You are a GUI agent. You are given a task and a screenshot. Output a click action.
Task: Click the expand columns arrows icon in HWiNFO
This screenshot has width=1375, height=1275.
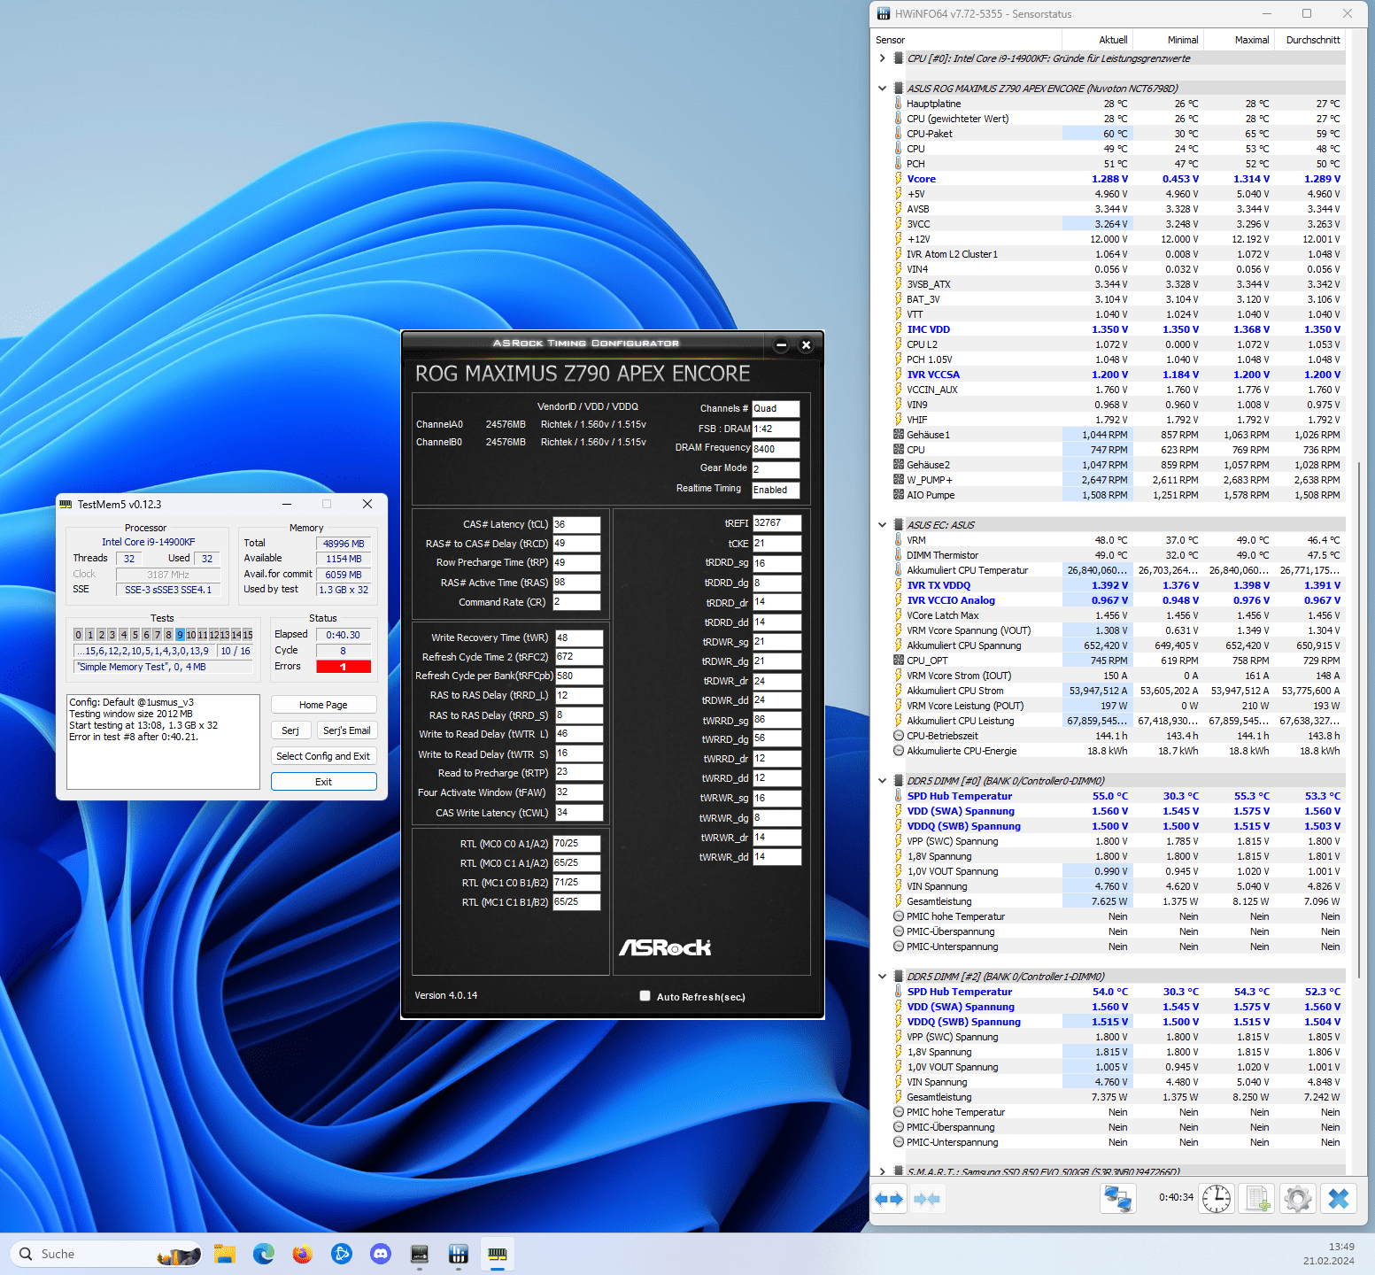[889, 1199]
